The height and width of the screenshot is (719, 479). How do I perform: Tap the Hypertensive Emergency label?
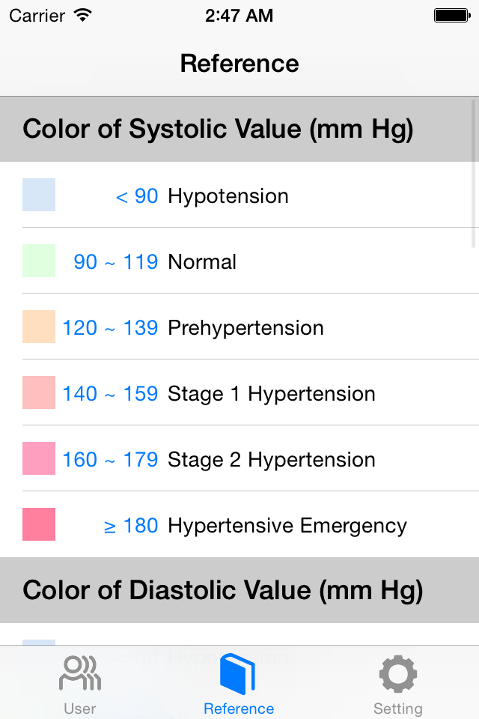(287, 526)
